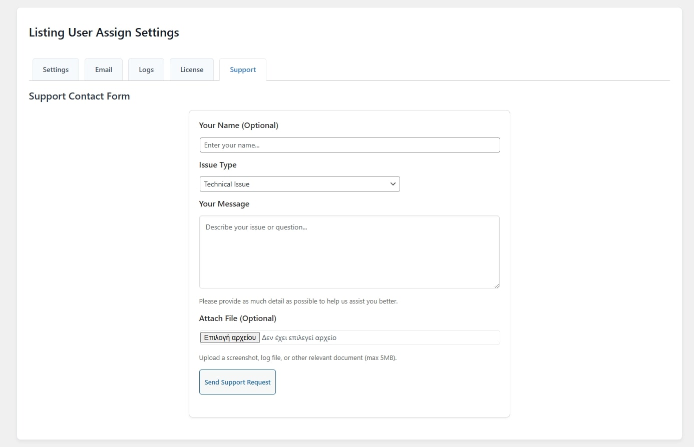Click the Your Message label

[224, 204]
